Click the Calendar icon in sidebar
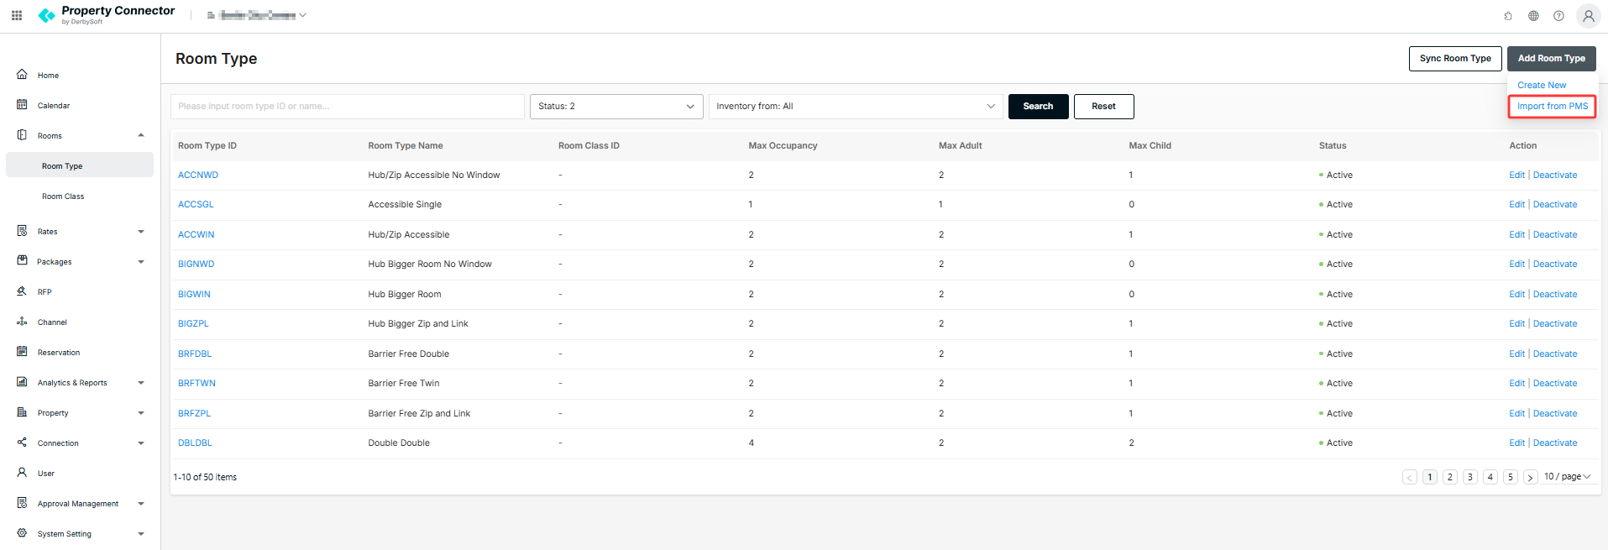1608x550 pixels. coord(22,105)
